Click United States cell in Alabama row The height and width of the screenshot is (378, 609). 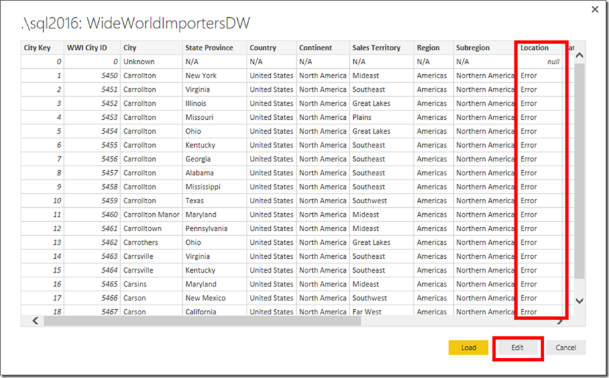[272, 173]
